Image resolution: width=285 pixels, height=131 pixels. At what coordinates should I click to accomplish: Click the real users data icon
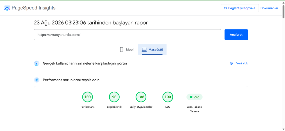[x=37, y=63]
